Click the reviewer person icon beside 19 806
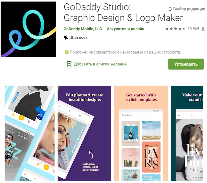This screenshot has width=207, height=183. [x=203, y=29]
